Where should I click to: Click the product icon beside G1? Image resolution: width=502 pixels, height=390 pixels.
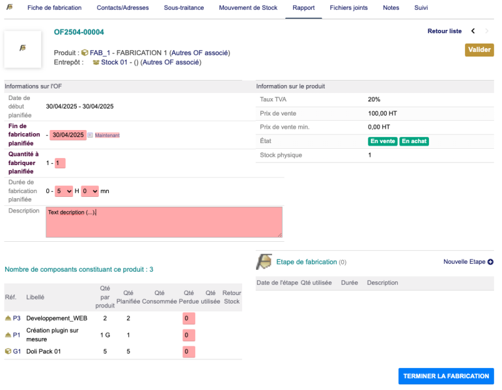tap(8, 352)
